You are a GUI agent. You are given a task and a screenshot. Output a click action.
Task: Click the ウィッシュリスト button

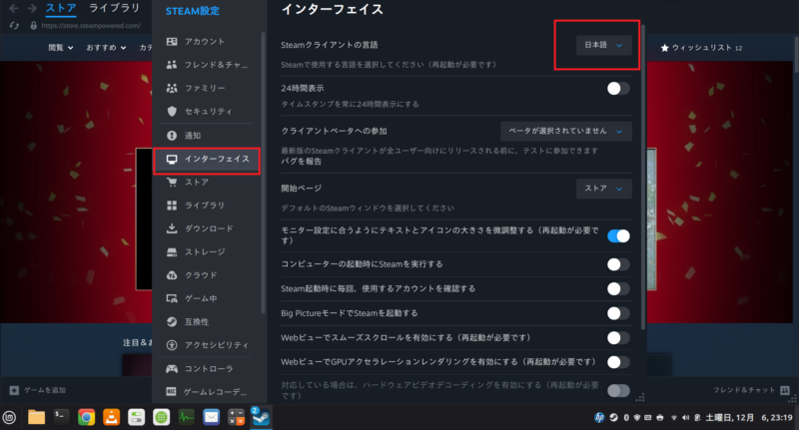pyautogui.click(x=701, y=47)
